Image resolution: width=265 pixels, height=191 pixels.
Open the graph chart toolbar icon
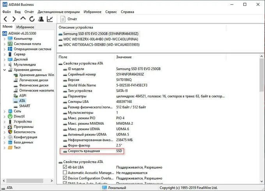(x=50, y=19)
